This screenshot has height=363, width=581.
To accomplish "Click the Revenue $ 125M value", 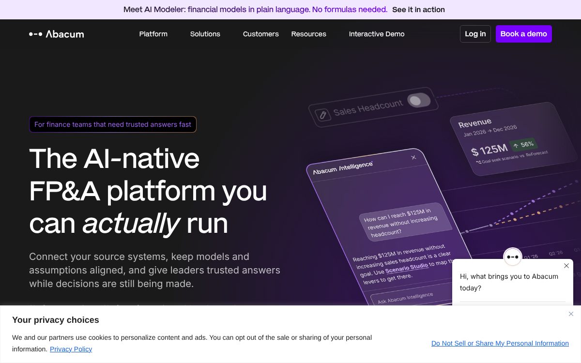I will click(x=489, y=150).
